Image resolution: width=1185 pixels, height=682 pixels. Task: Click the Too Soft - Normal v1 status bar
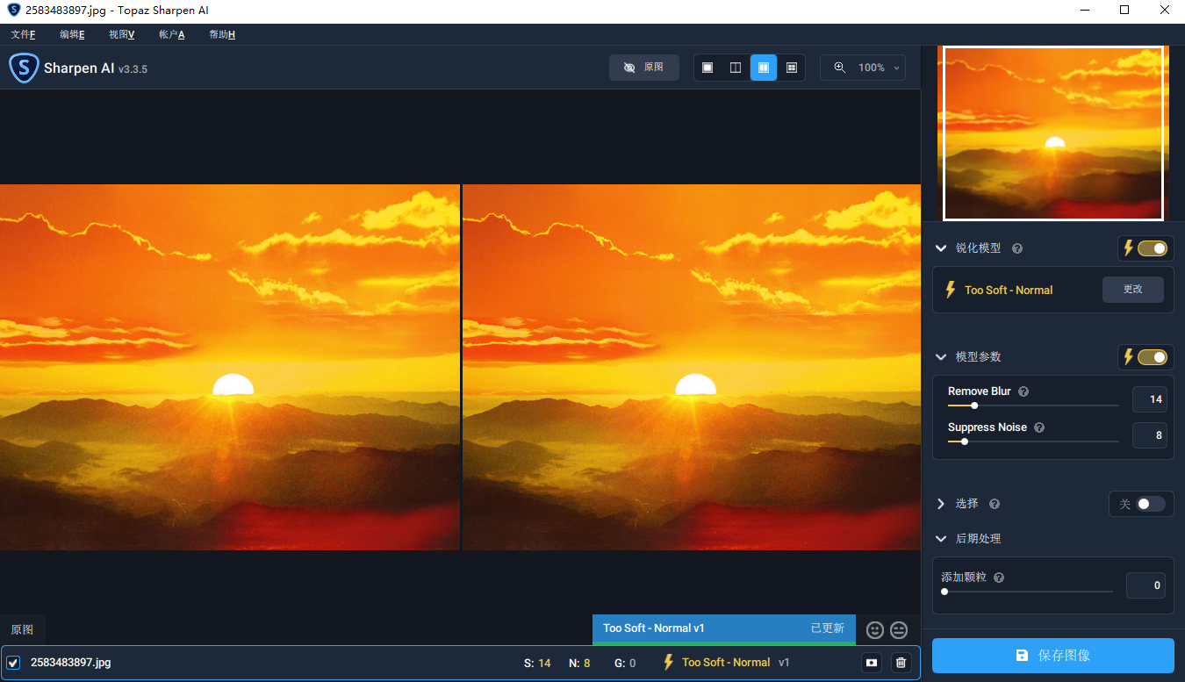[723, 628]
